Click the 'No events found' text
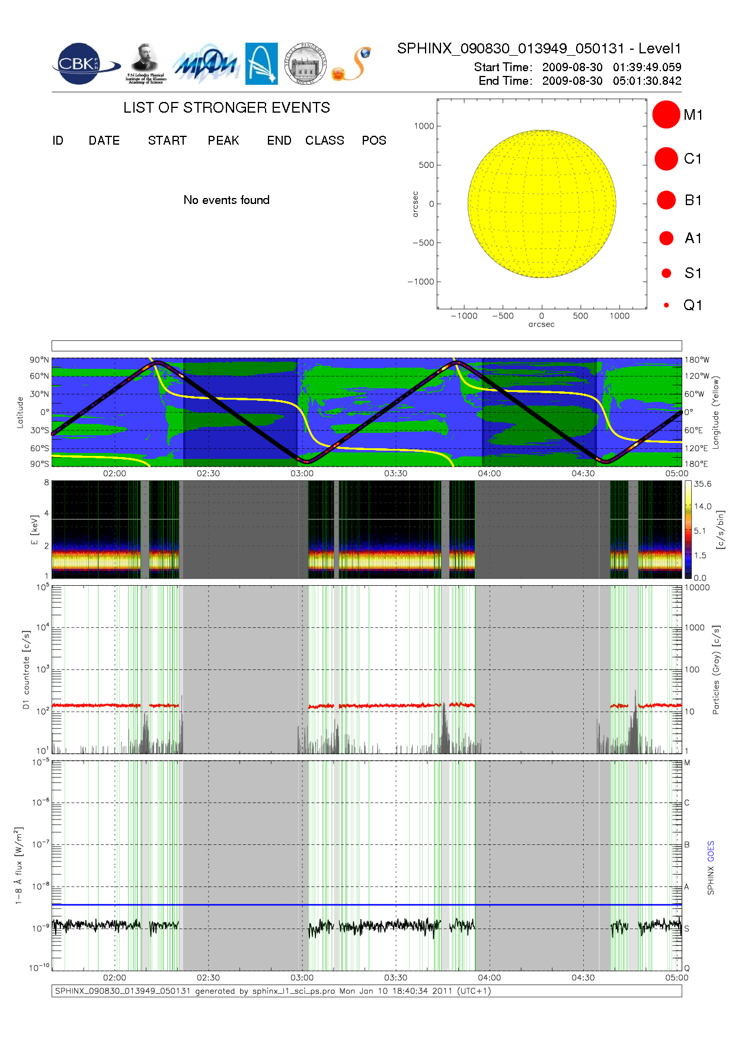This screenshot has height=1040, width=735. (x=226, y=200)
